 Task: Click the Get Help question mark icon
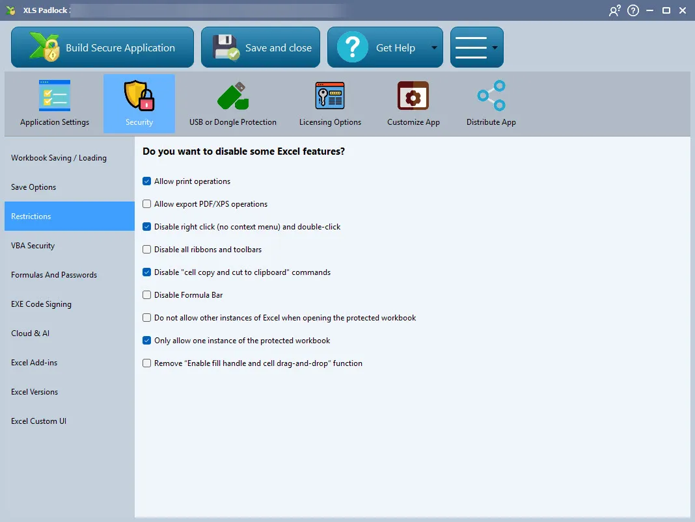352,47
